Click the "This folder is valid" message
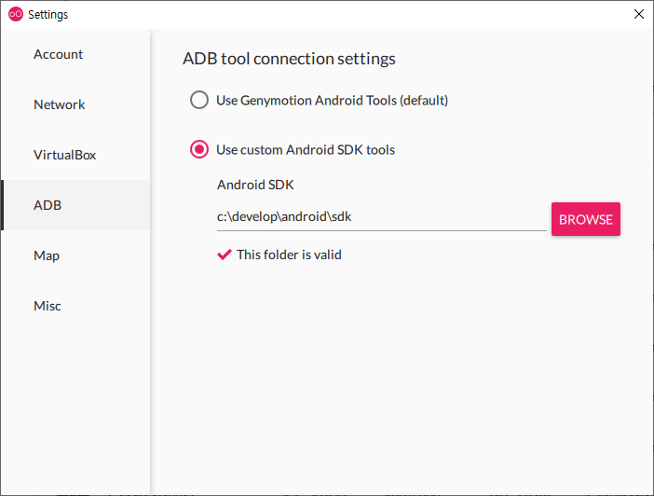 [289, 255]
